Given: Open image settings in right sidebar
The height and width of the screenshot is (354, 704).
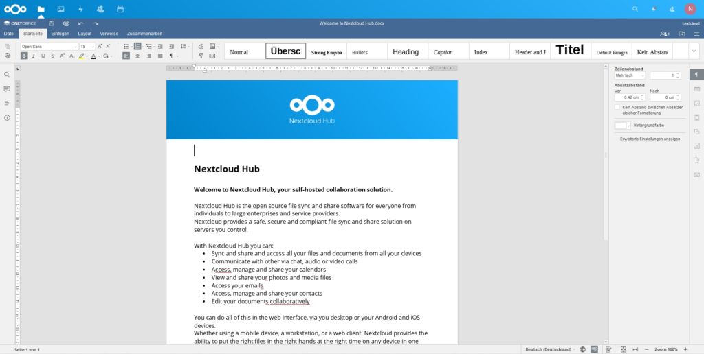Looking at the screenshot, I should [697, 104].
